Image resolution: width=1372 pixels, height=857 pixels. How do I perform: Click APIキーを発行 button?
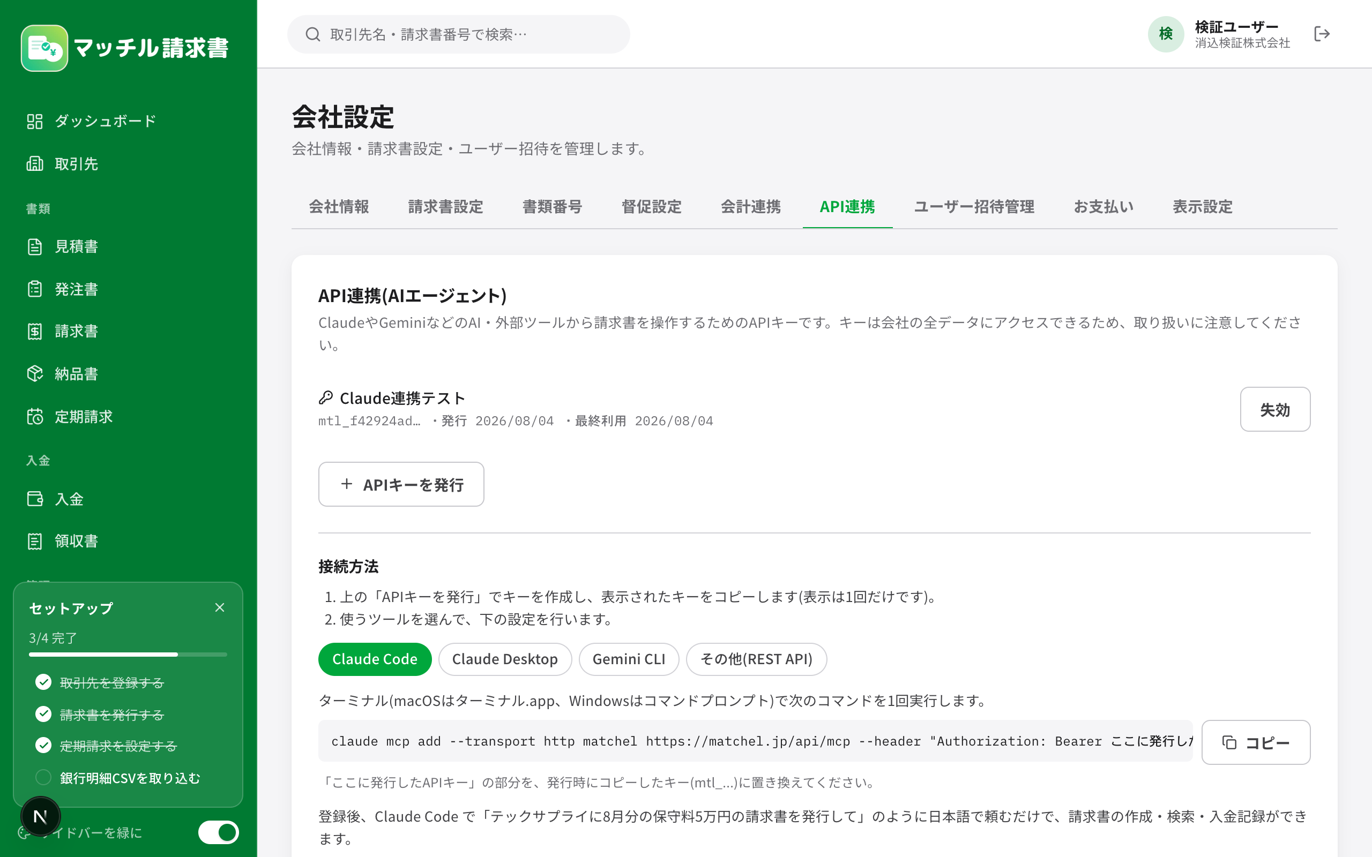point(401,484)
